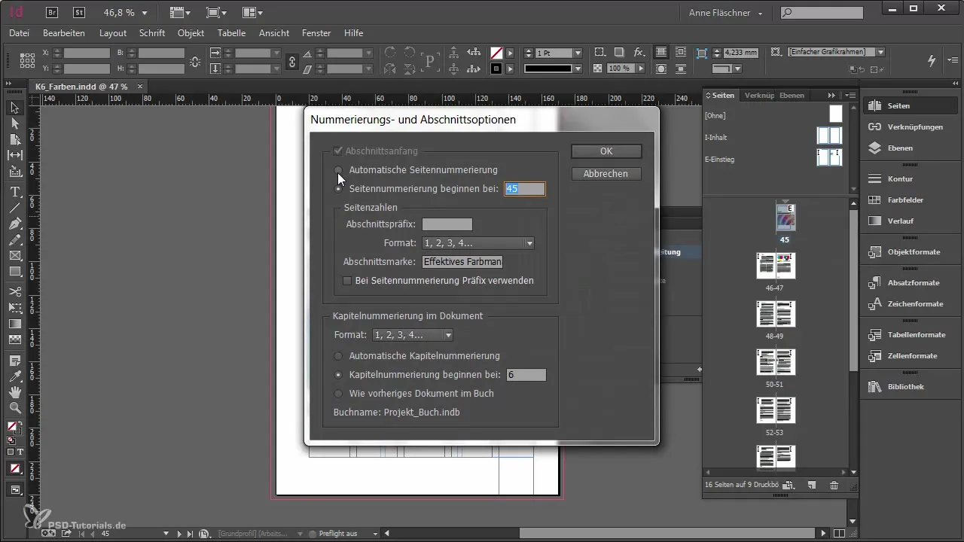Delete selected page trash icon
The height and width of the screenshot is (542, 964).
coord(834,486)
